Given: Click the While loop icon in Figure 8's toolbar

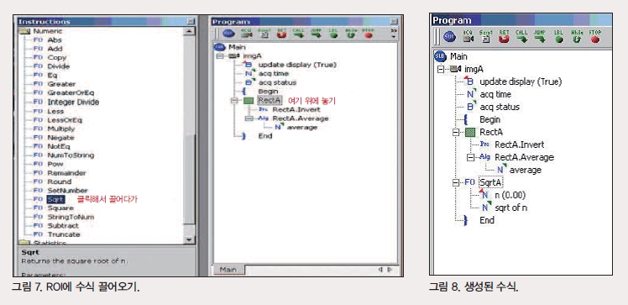Looking at the screenshot, I should pos(577,36).
